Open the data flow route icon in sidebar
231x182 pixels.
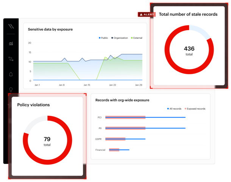pyautogui.click(x=11, y=59)
